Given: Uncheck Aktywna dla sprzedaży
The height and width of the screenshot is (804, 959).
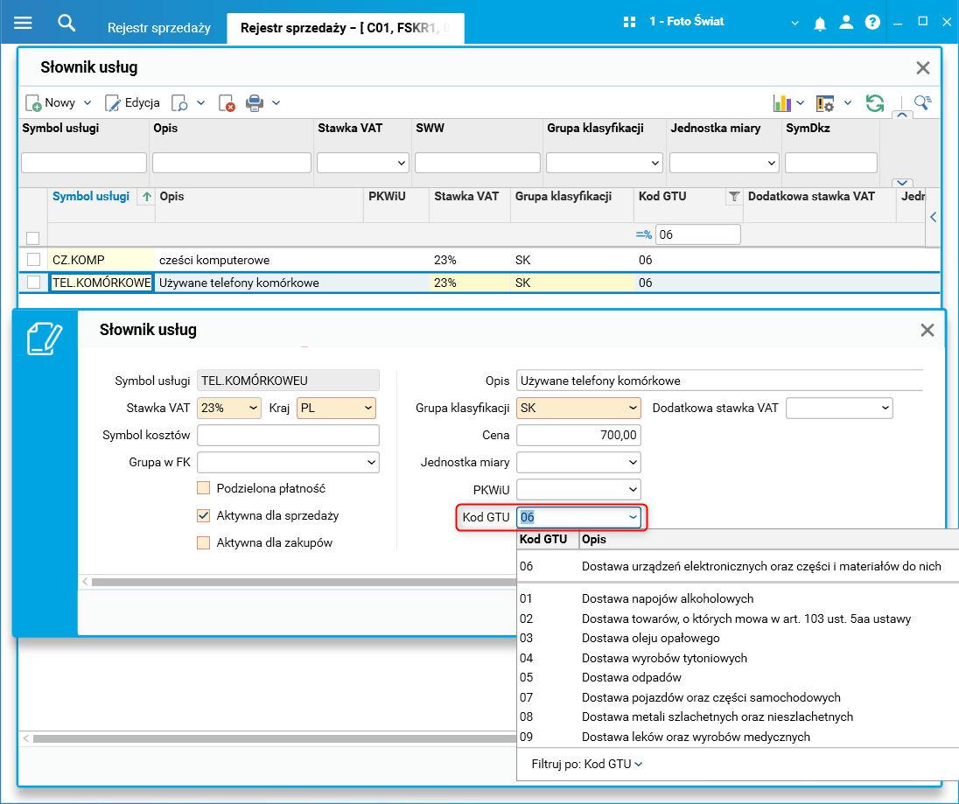Looking at the screenshot, I should 204,515.
